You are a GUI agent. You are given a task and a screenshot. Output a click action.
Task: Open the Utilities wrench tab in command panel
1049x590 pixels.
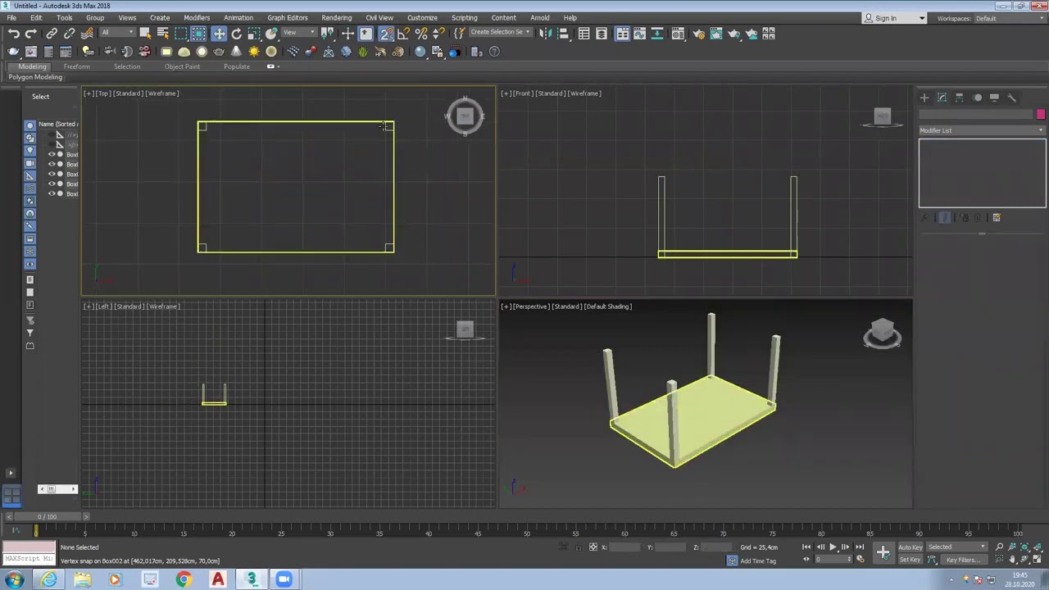coord(1011,98)
